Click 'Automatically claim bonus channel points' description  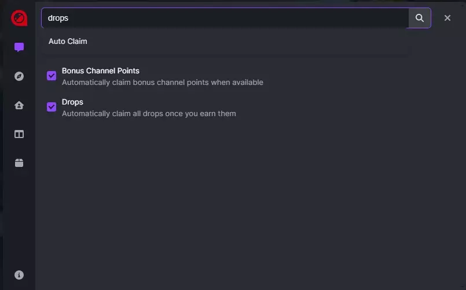click(163, 83)
